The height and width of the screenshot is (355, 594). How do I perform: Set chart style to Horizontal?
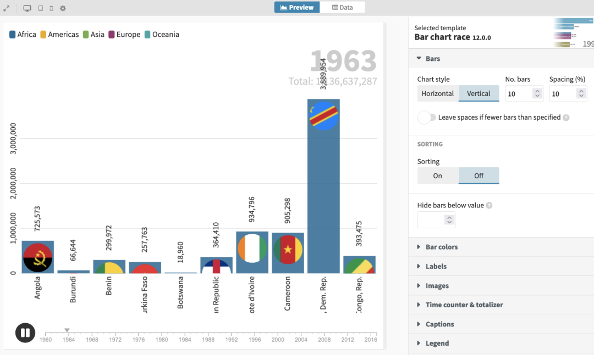click(x=438, y=93)
